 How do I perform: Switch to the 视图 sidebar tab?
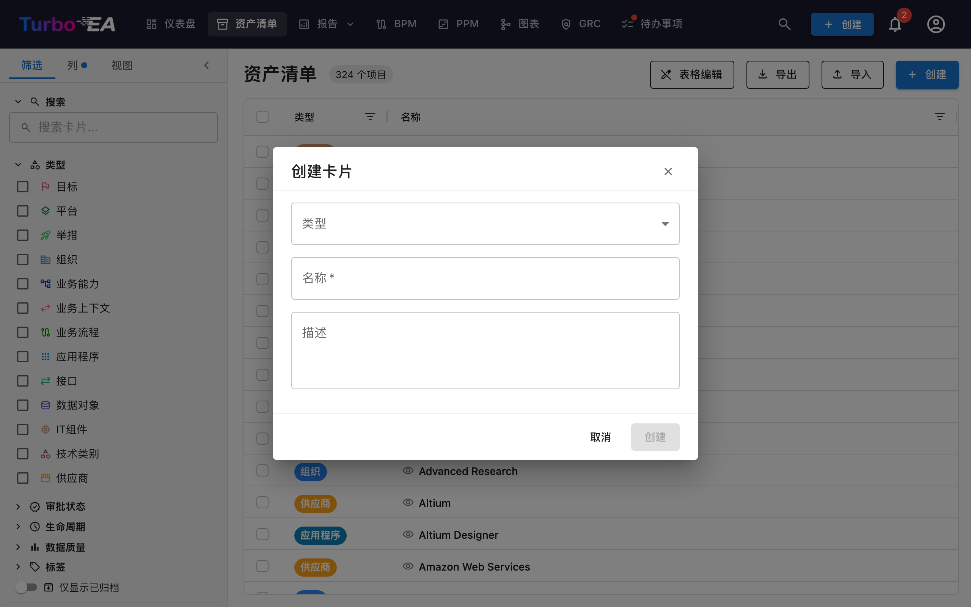point(122,65)
